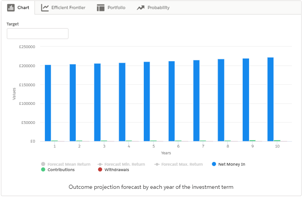
Task: Click the Efficient Frontier line graph icon
Action: click(x=45, y=8)
